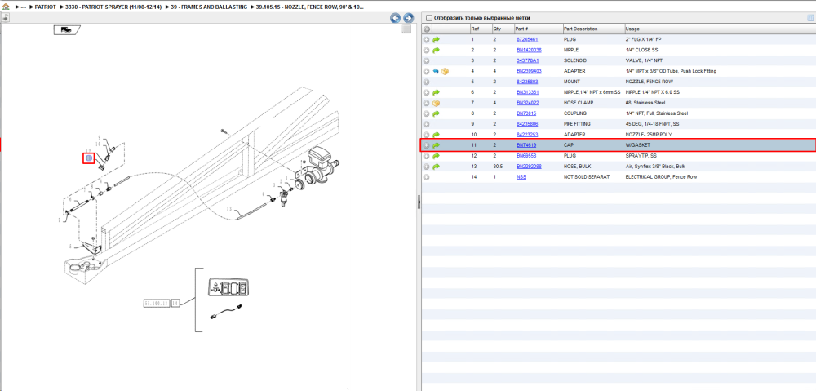
Task: Open part number BN2399403 link
Action: [529, 71]
